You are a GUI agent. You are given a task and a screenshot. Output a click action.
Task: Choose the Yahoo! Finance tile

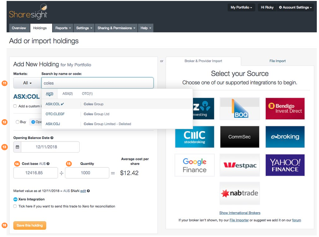pos(285,165)
